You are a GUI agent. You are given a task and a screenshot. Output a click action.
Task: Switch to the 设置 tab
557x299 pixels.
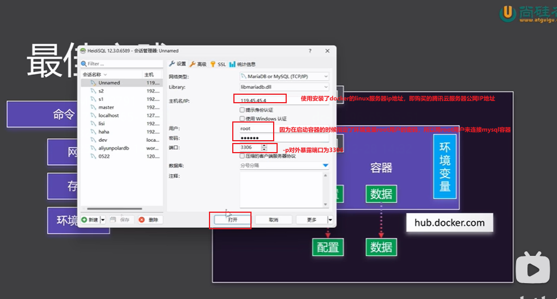(177, 64)
